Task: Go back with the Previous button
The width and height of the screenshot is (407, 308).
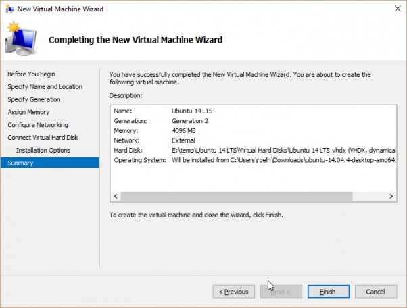Action: tap(234, 292)
